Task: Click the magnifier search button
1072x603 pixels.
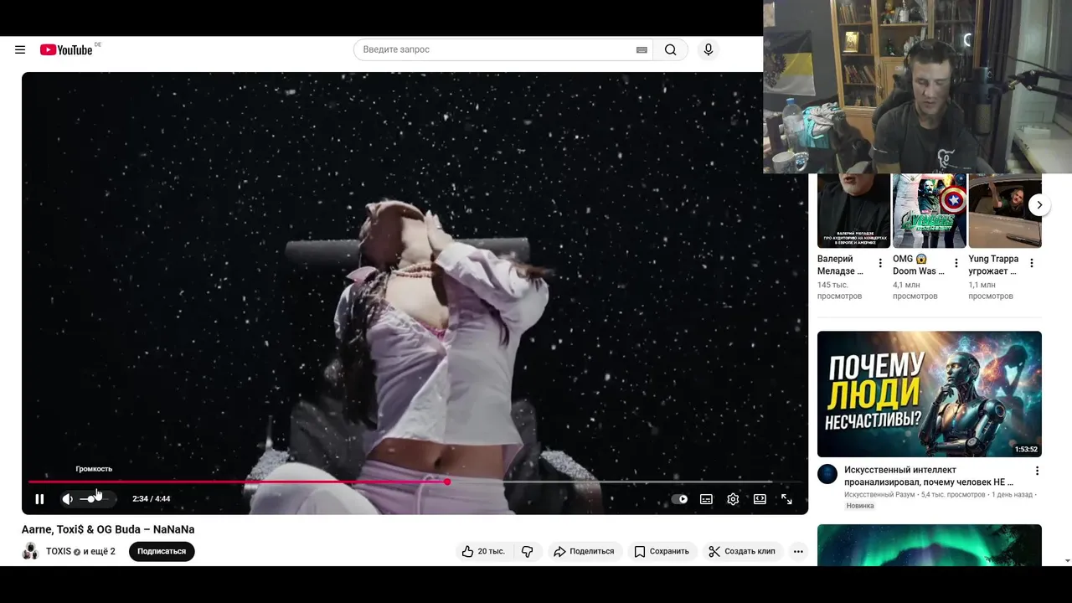Action: pos(671,49)
